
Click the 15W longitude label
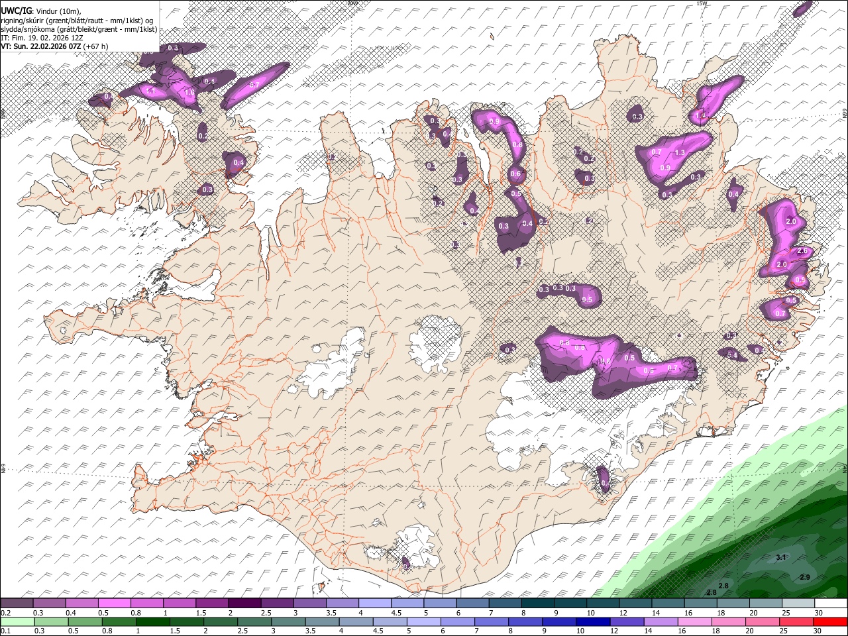coord(702,3)
